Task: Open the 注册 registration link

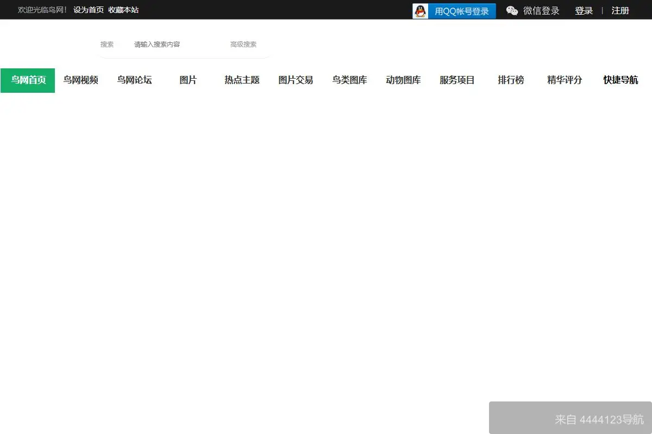Action: pyautogui.click(x=620, y=10)
